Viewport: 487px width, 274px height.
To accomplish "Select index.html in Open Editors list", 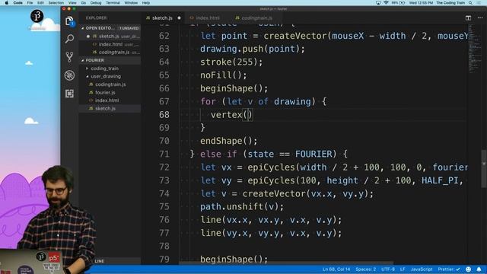I will (x=110, y=44).
